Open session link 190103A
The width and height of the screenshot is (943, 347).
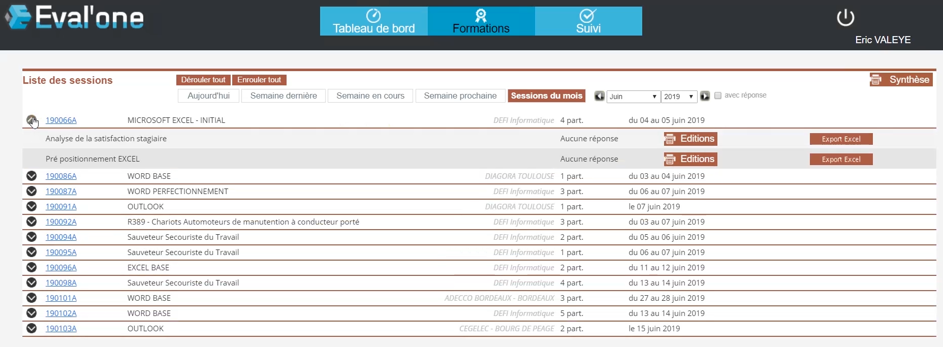coord(61,329)
